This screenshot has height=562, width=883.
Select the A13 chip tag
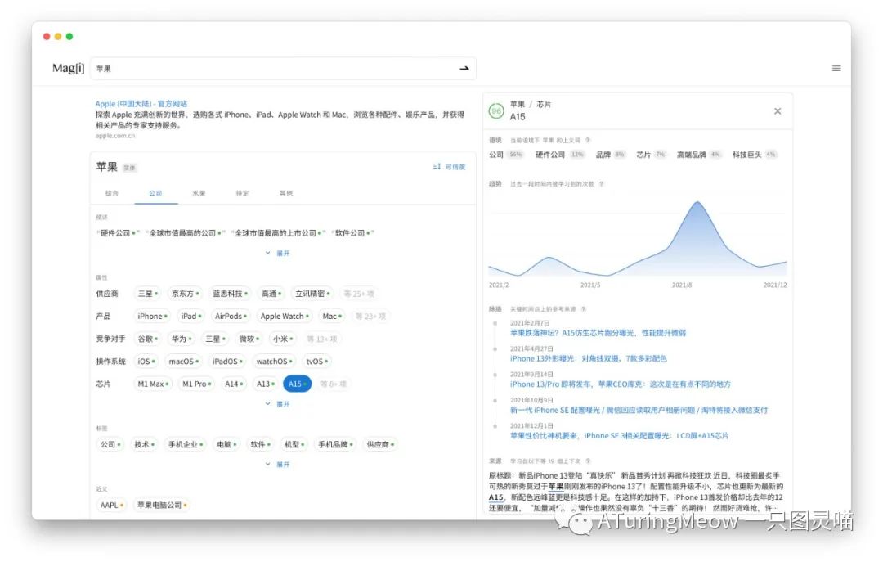click(265, 384)
